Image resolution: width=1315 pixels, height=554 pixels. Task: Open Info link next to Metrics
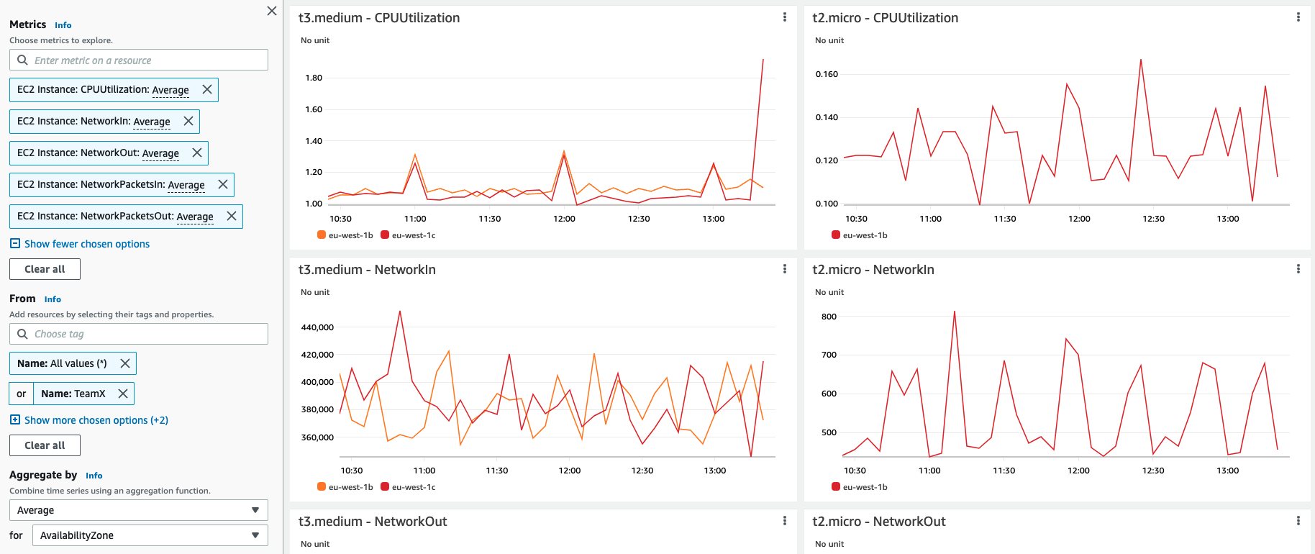63,25
